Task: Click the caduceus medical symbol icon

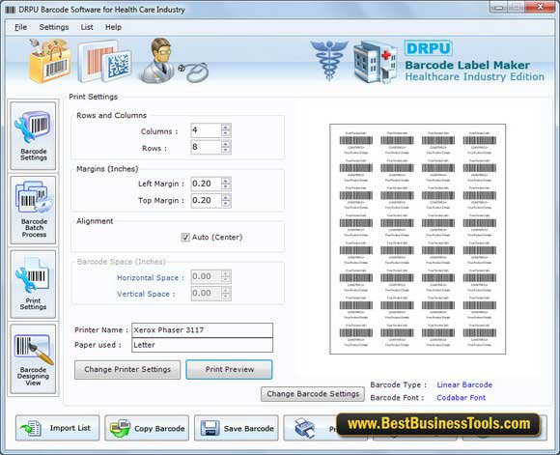Action: click(x=329, y=60)
